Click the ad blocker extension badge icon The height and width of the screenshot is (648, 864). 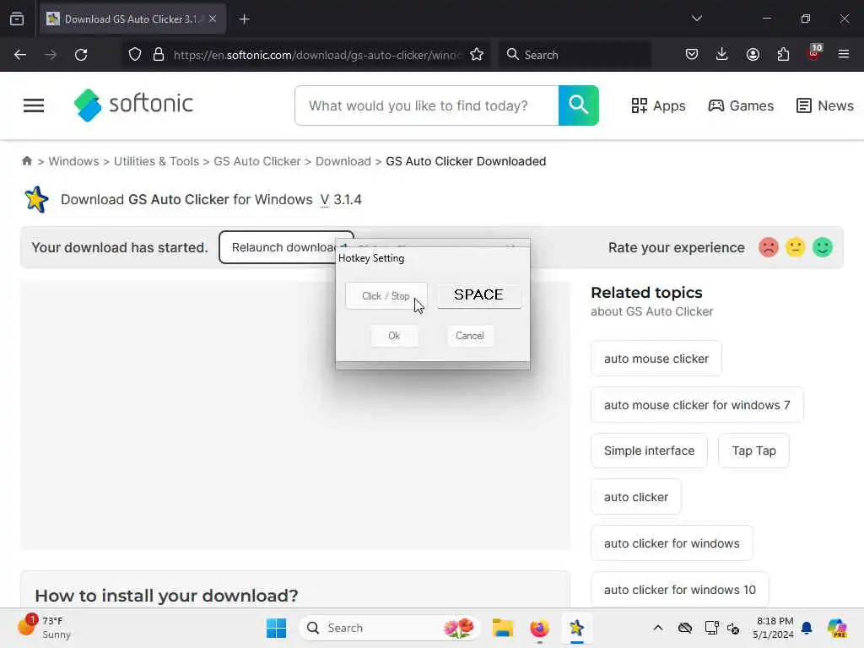point(814,53)
